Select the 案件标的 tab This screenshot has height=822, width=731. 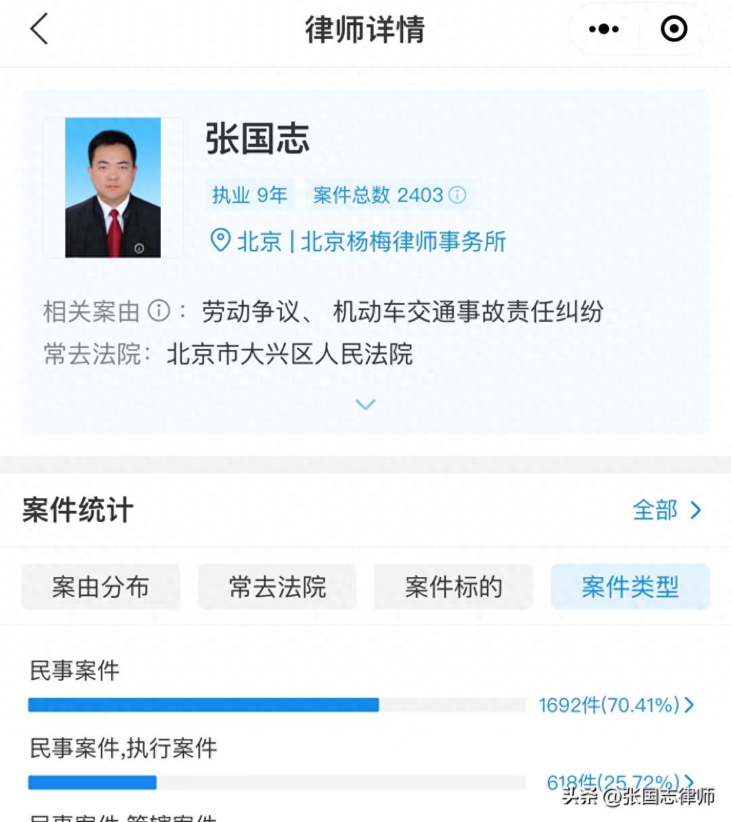(x=454, y=587)
